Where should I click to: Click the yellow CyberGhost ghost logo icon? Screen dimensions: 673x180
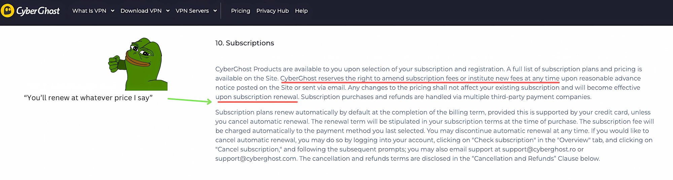[7, 11]
